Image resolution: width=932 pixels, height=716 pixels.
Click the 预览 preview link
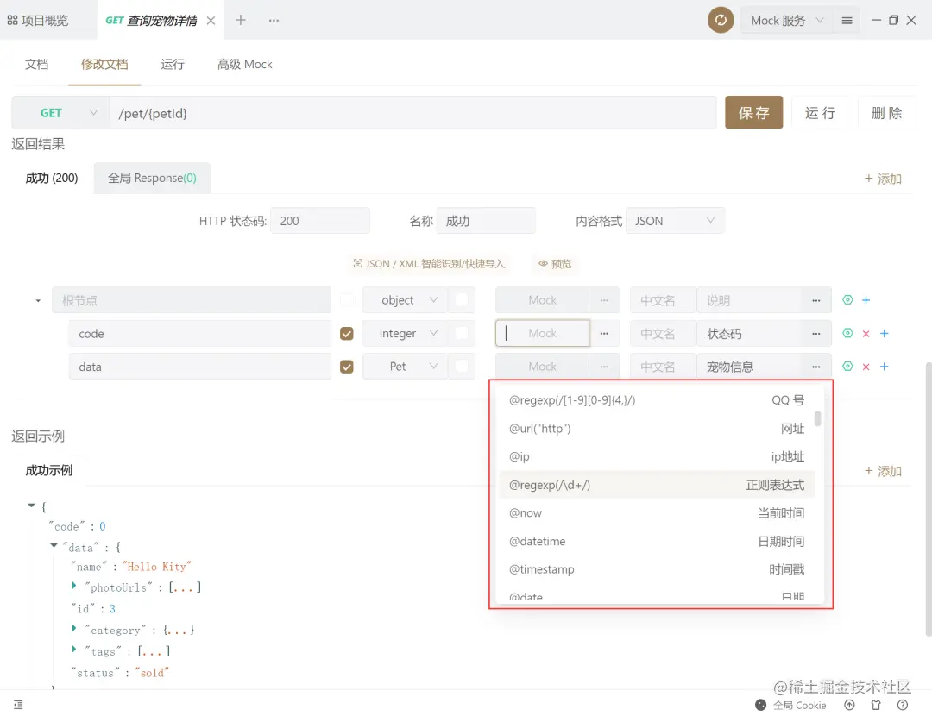click(555, 264)
